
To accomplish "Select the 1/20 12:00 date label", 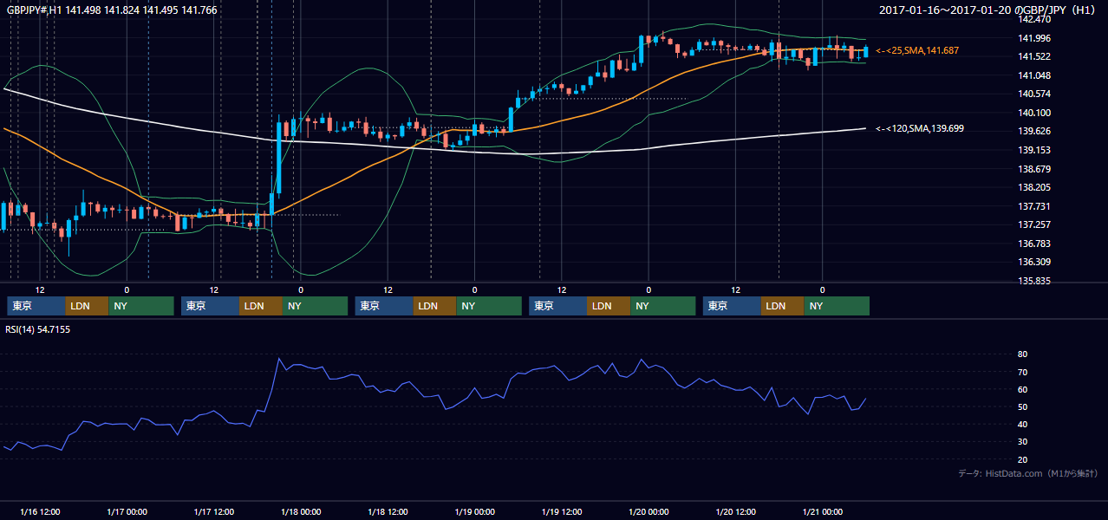I will pos(735,511).
